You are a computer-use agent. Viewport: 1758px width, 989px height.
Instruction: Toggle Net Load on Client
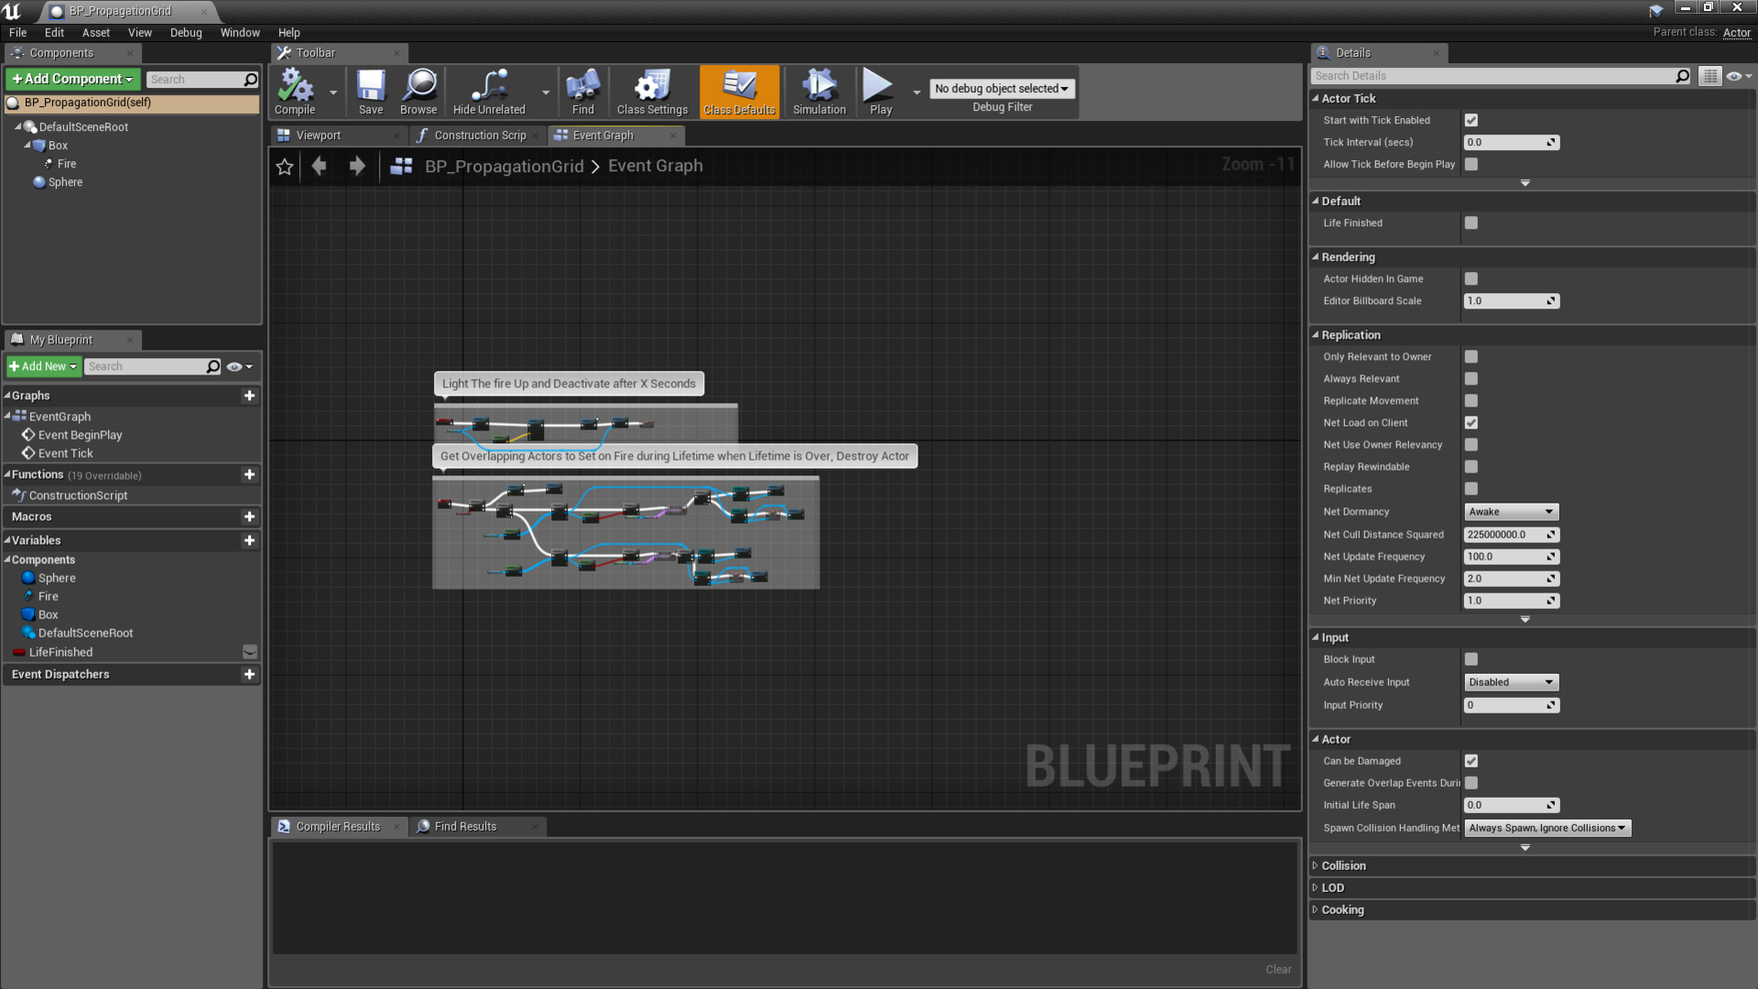tap(1471, 422)
